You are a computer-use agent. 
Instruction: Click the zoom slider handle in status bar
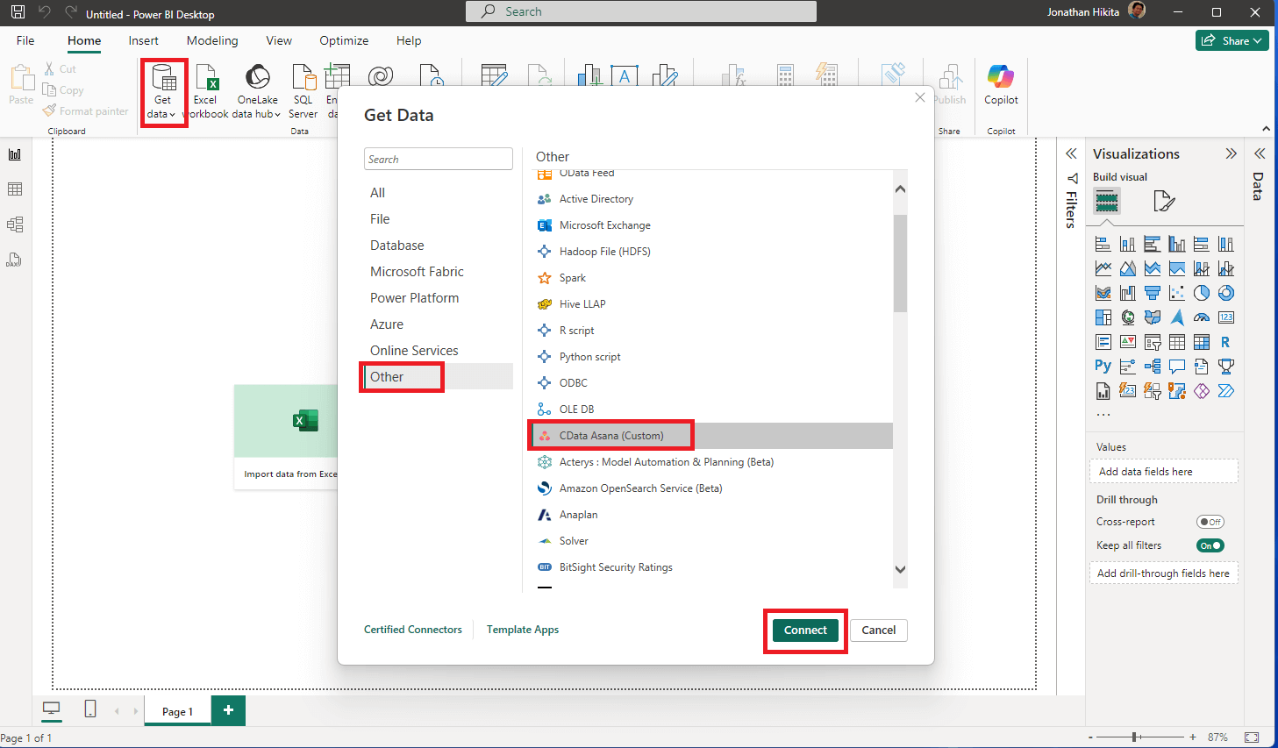1135,737
